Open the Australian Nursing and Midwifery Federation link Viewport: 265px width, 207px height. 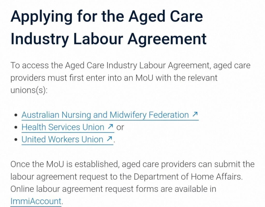pyautogui.click(x=105, y=115)
